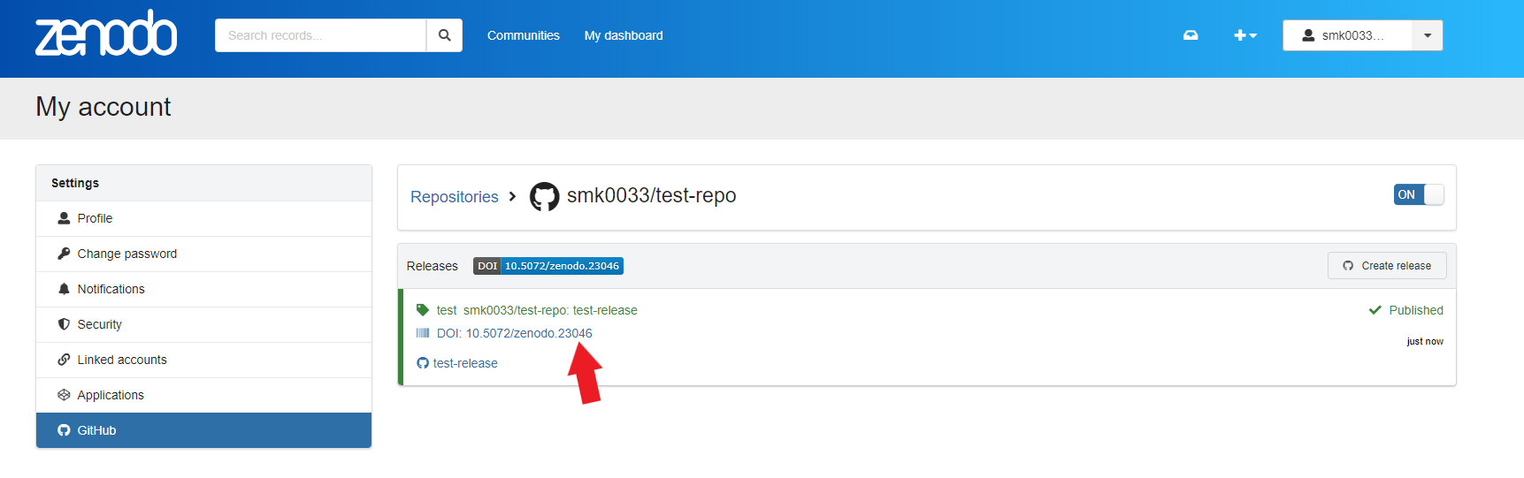
Task: Click the shield icon beside Security
Action: 64,324
